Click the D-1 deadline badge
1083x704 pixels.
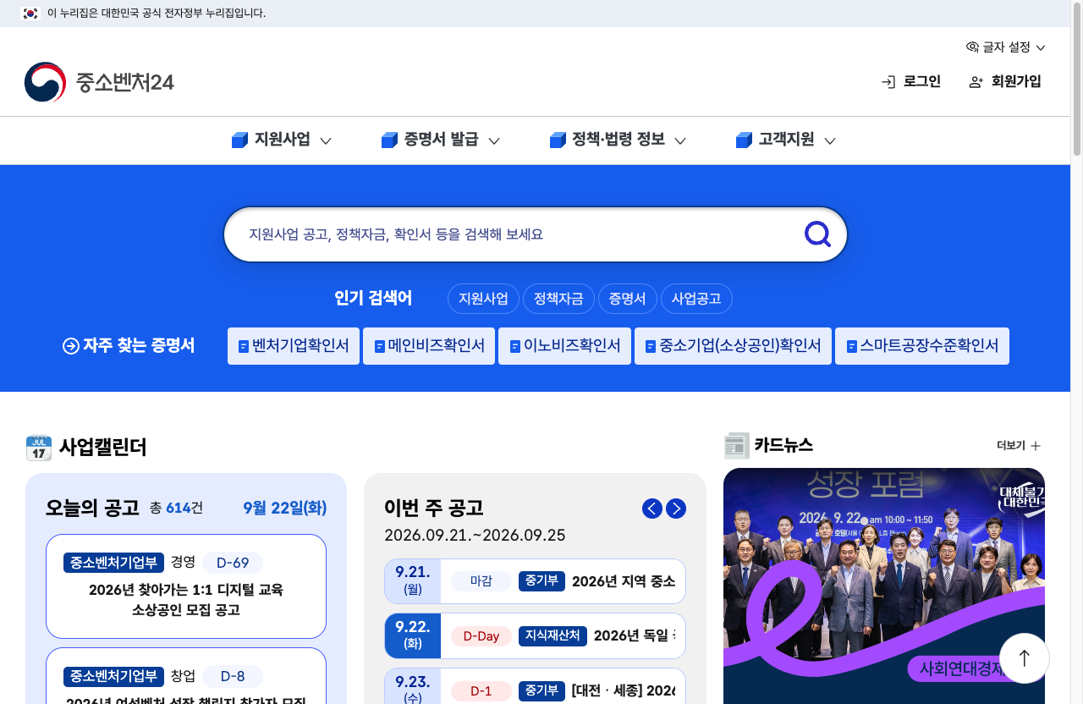(x=481, y=691)
